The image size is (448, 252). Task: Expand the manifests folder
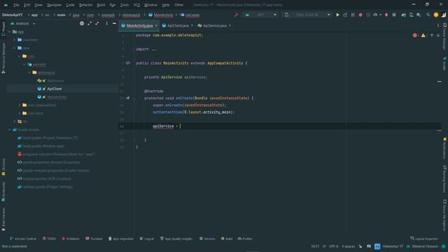tap(15, 40)
